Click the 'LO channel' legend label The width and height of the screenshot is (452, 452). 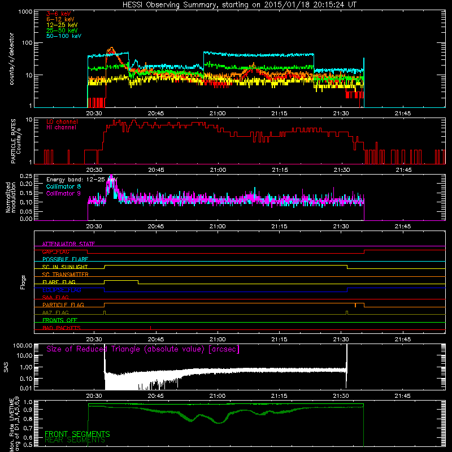[x=62, y=121]
